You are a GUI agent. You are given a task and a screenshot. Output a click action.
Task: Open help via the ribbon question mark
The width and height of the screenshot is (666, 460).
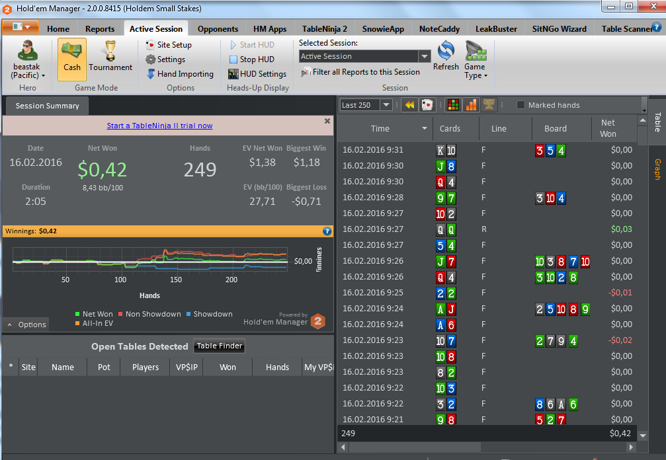pos(657,27)
